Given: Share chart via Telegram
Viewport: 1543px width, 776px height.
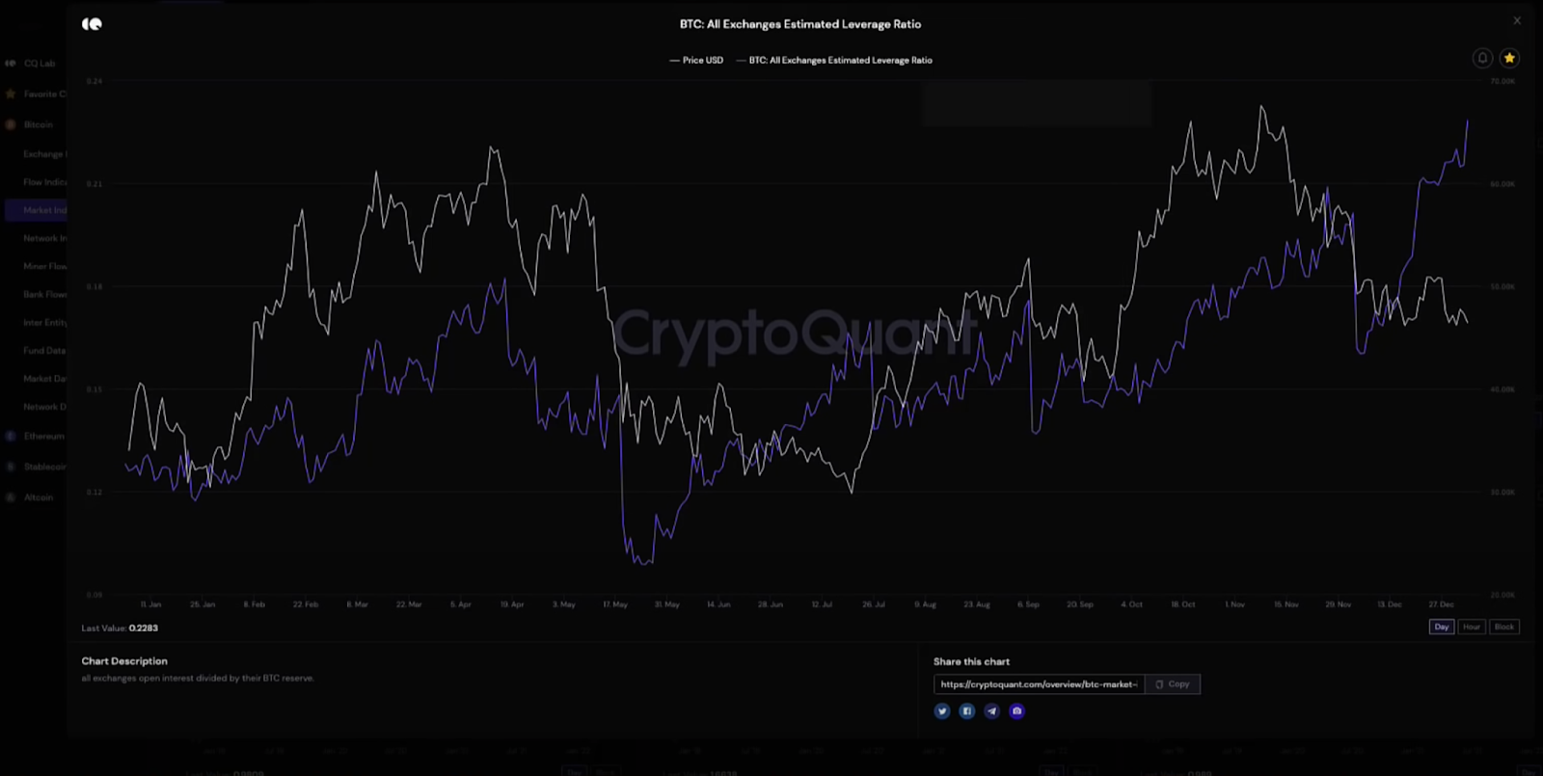Looking at the screenshot, I should [x=991, y=711].
